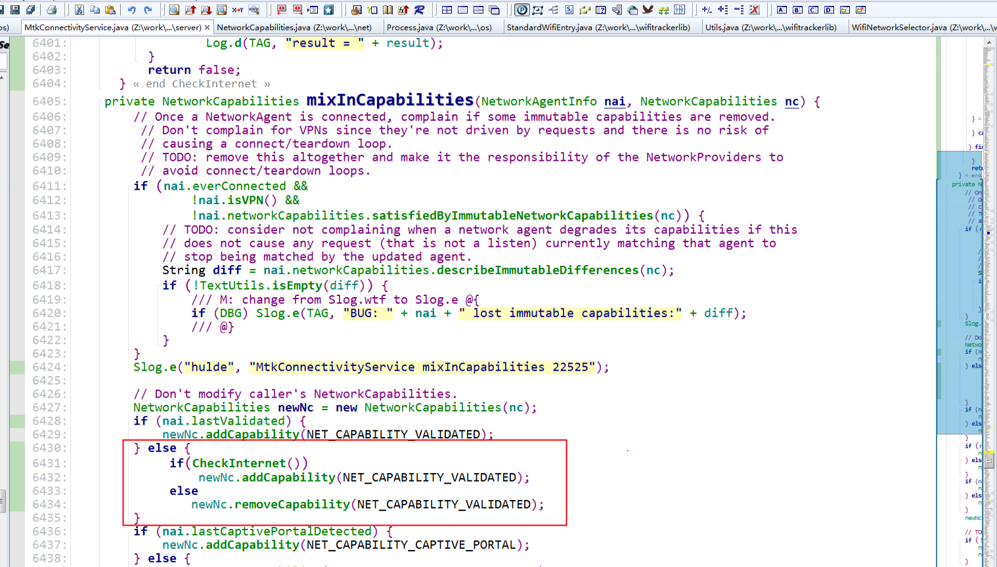
Task: Click the Save All files icon
Action: 30,10
